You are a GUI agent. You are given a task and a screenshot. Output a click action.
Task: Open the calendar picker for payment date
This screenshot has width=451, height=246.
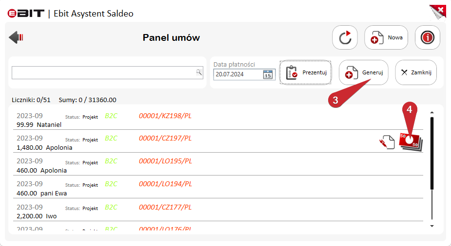268,74
